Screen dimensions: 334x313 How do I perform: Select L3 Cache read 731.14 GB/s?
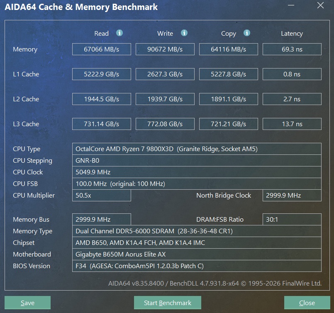[101, 124]
